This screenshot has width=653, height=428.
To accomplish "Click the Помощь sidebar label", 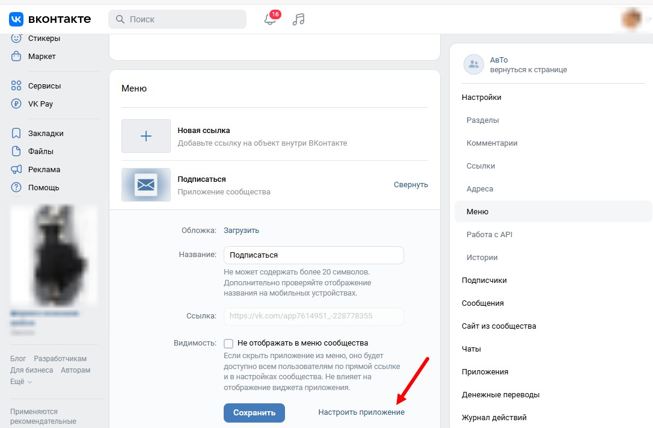I will 44,188.
